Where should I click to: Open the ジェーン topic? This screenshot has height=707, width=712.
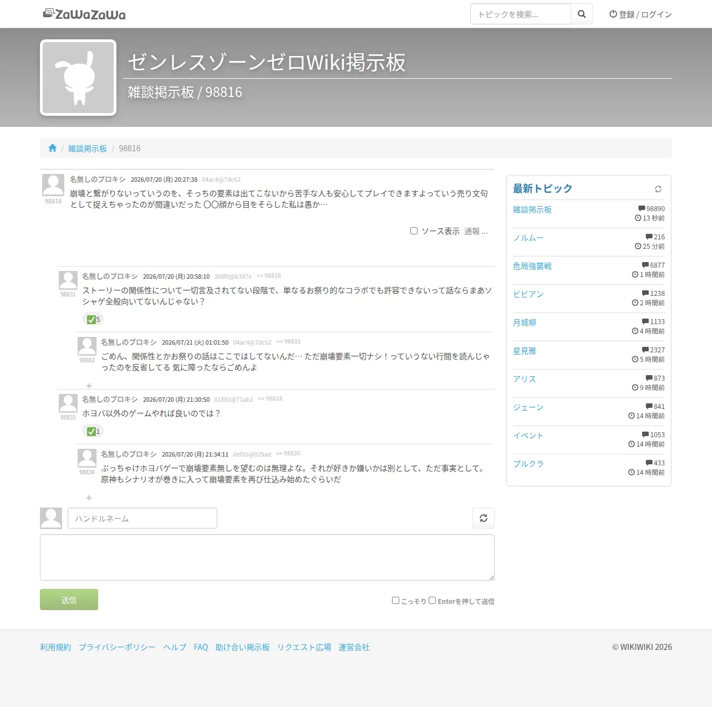(x=528, y=407)
